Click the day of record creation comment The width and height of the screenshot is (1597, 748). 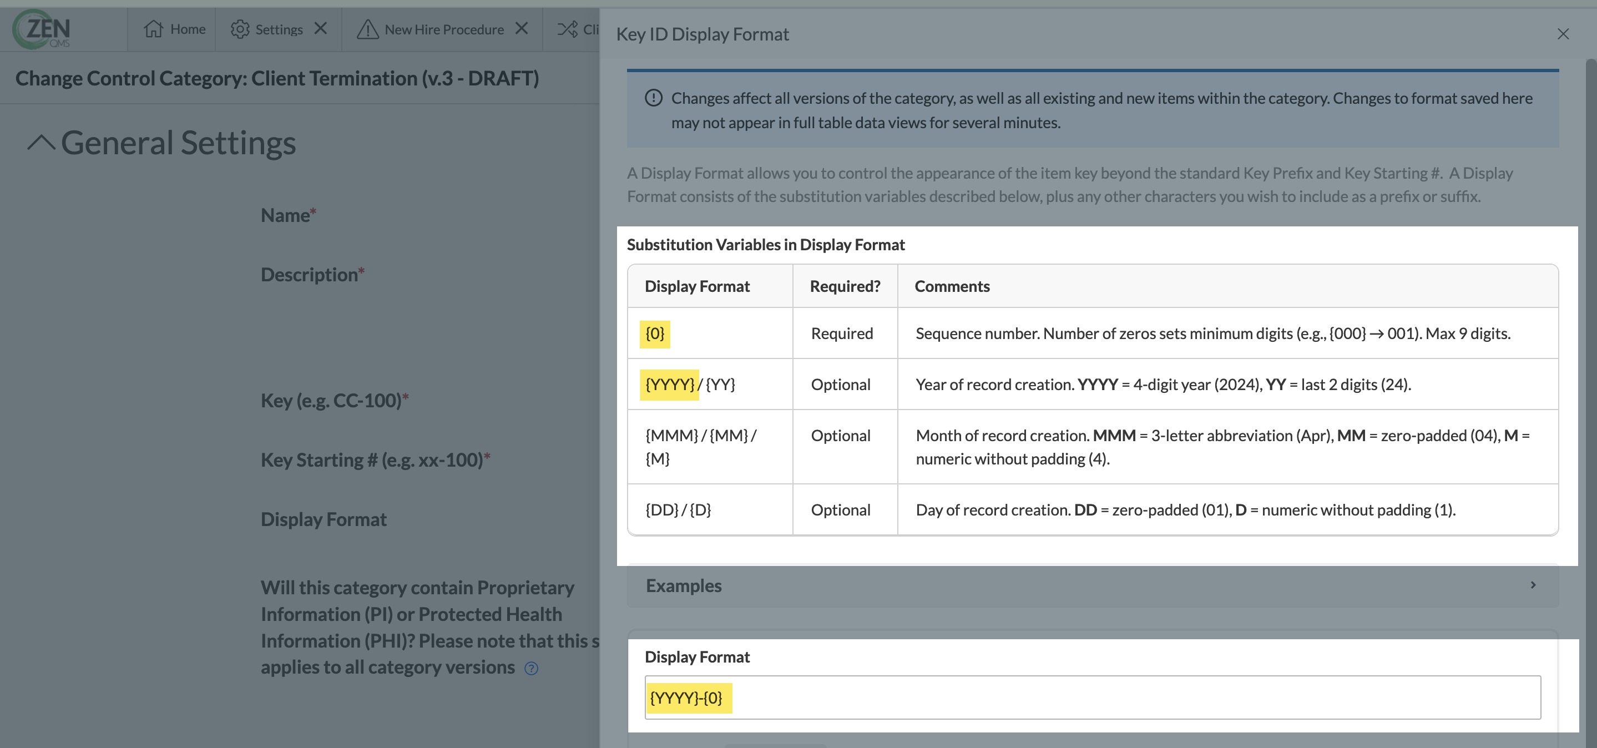(1186, 509)
